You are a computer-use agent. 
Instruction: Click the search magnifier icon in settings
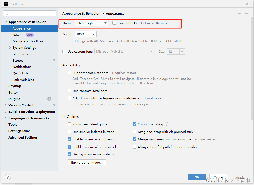coord(6,13)
